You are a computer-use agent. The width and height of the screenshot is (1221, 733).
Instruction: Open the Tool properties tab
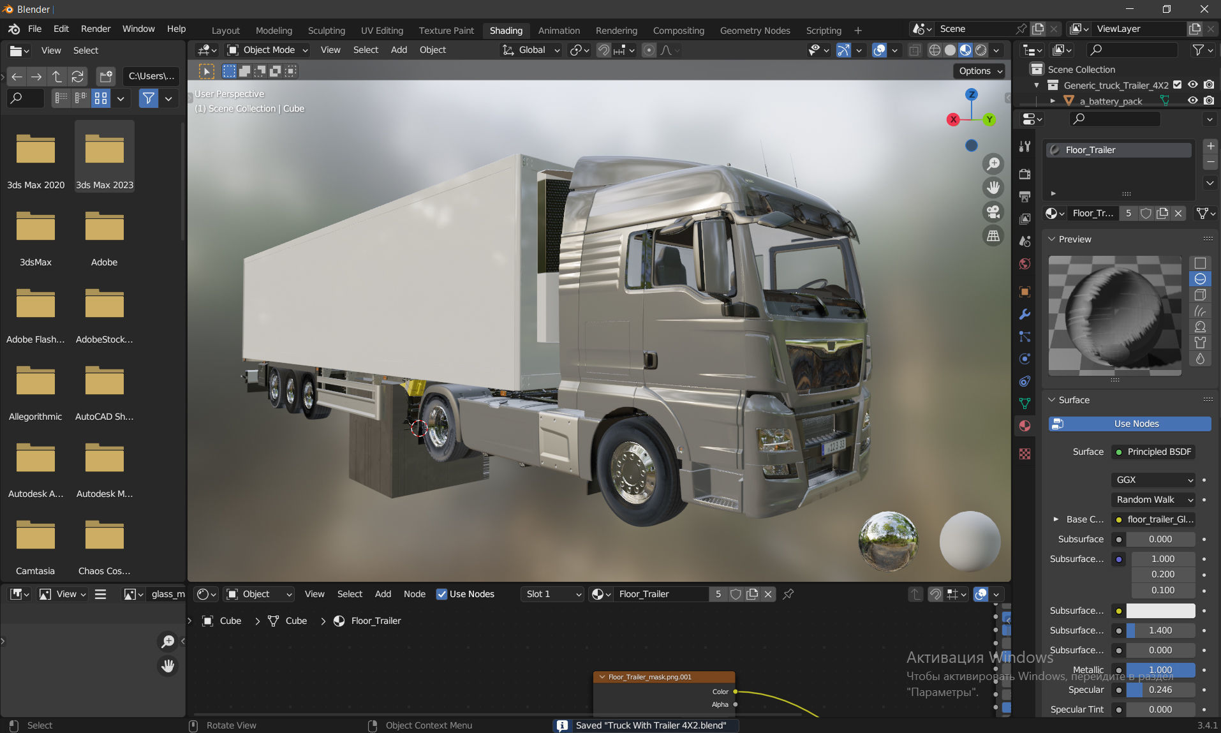point(1025,146)
